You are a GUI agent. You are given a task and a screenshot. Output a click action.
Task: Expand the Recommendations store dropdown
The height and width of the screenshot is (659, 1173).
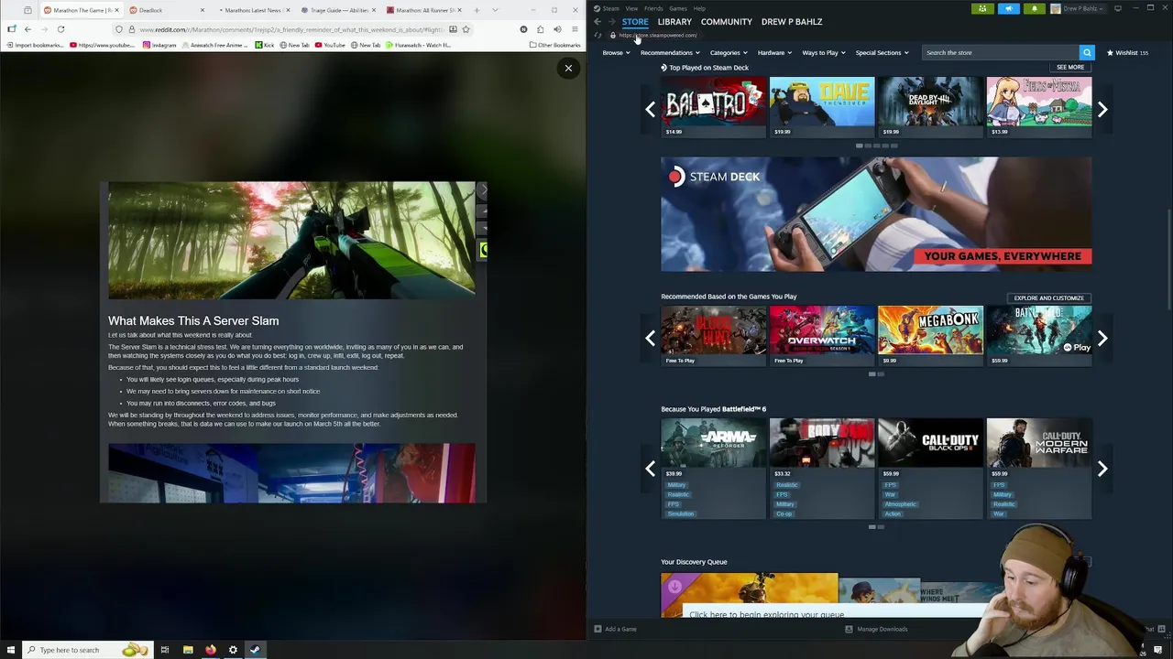coord(670,53)
